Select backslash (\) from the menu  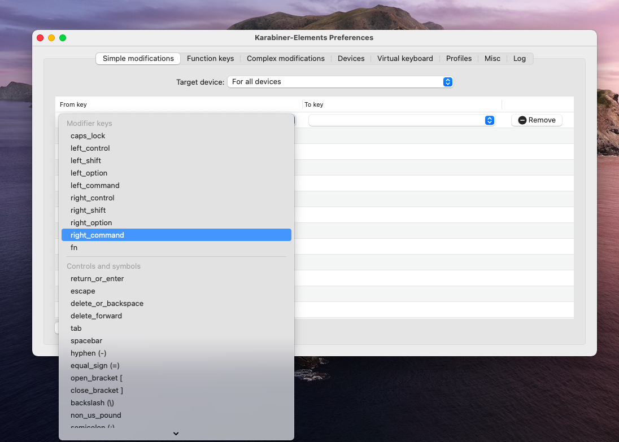[x=176, y=403]
